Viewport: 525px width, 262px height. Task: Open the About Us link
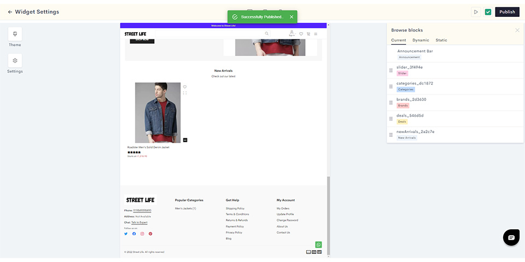[x=282, y=227]
